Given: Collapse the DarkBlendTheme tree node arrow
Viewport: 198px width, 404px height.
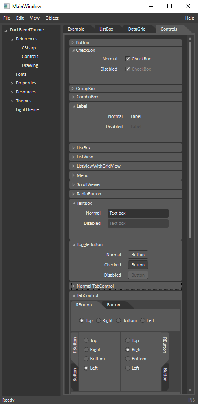Looking at the screenshot, I should click(x=6, y=31).
